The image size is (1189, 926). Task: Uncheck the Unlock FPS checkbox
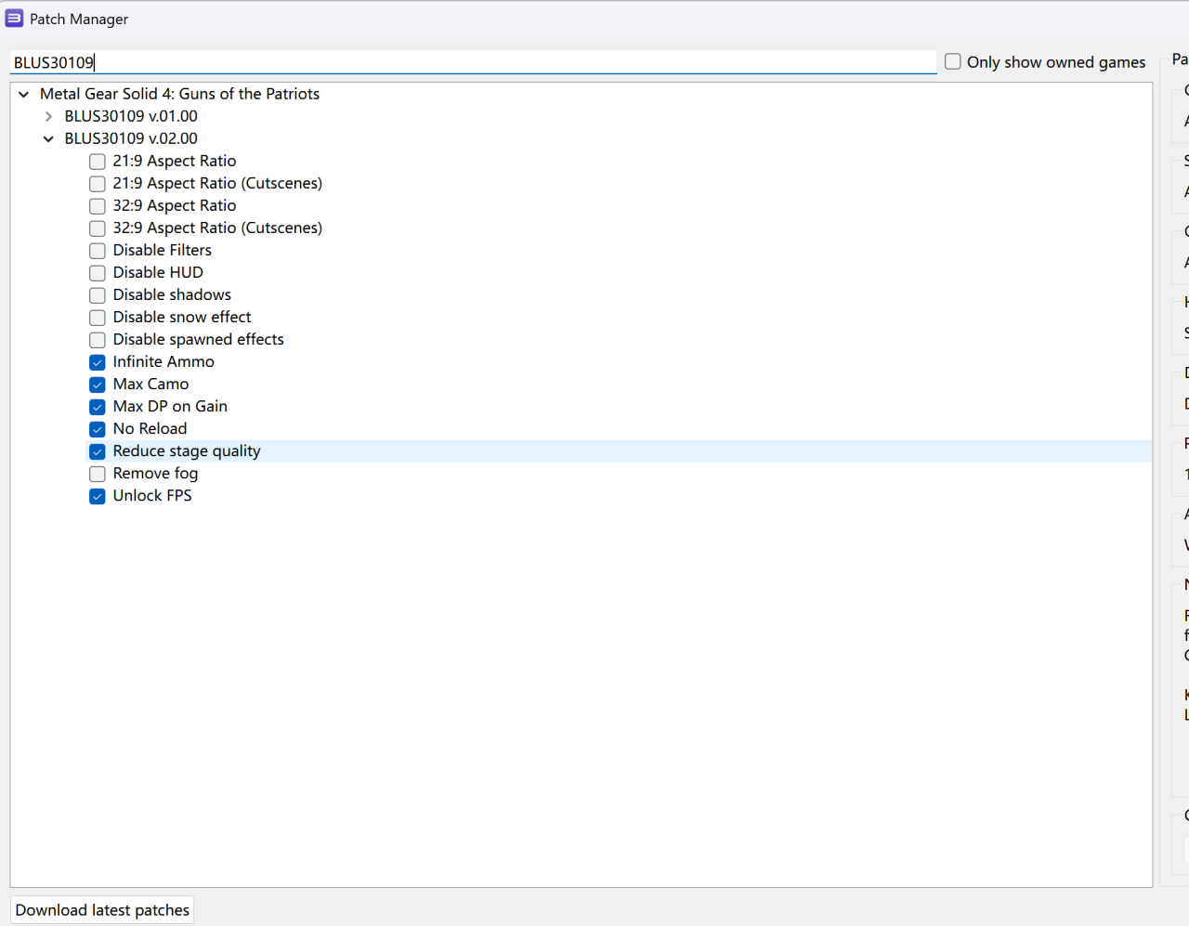click(98, 496)
